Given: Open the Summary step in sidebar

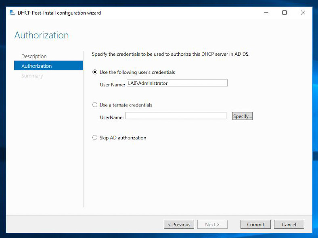Looking at the screenshot, I should click(32, 76).
